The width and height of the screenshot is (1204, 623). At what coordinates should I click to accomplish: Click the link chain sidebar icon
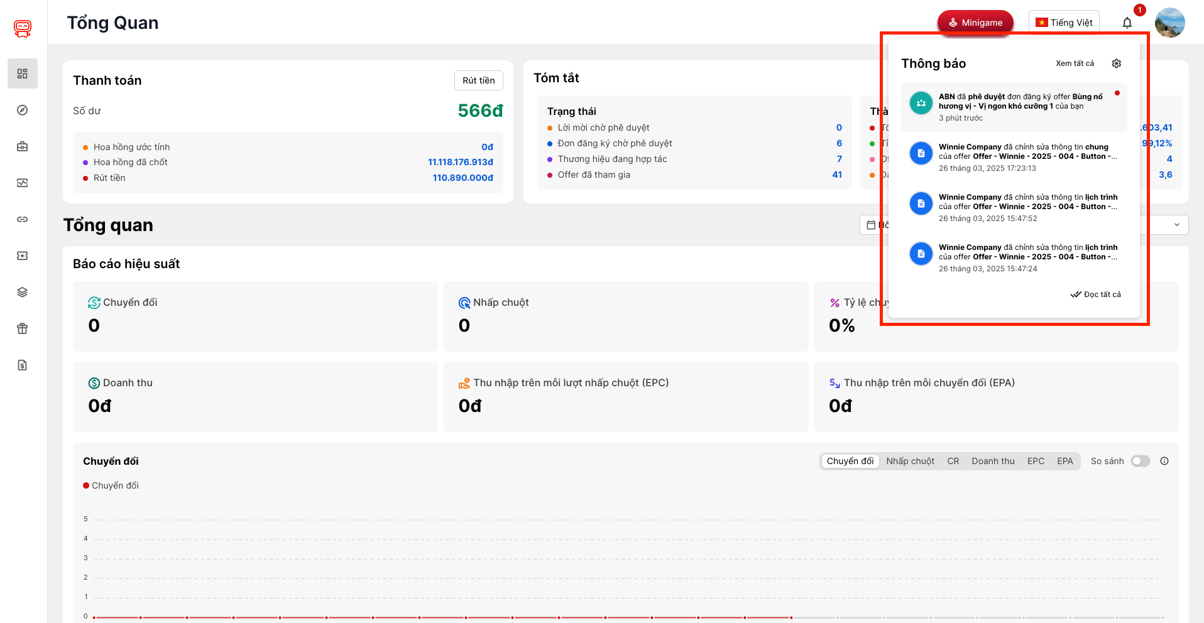tap(23, 219)
